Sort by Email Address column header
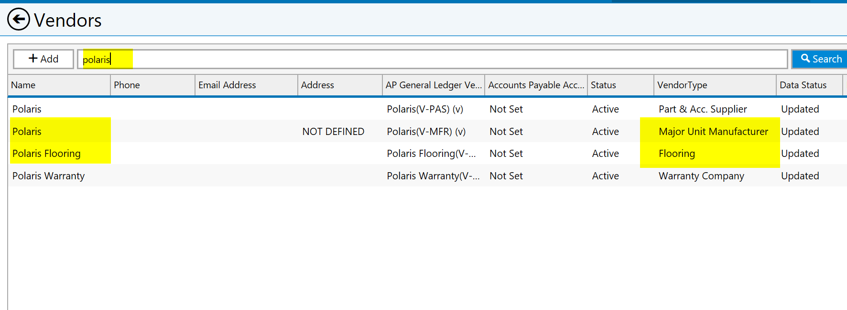 [x=247, y=85]
